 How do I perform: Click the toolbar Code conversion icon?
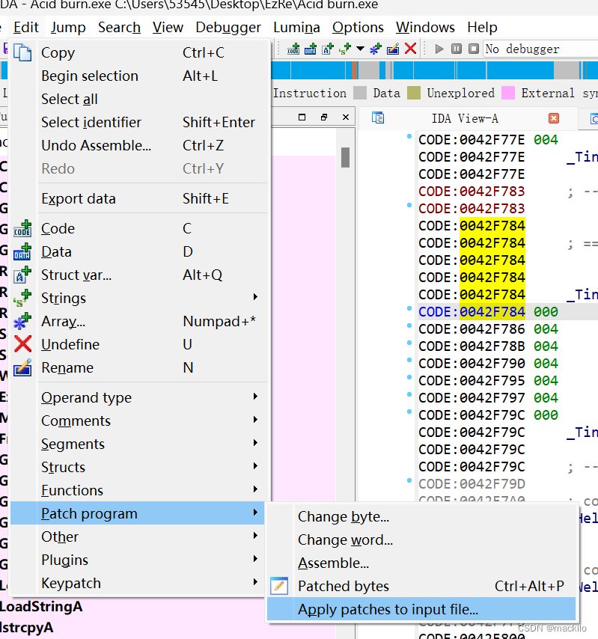(x=293, y=49)
